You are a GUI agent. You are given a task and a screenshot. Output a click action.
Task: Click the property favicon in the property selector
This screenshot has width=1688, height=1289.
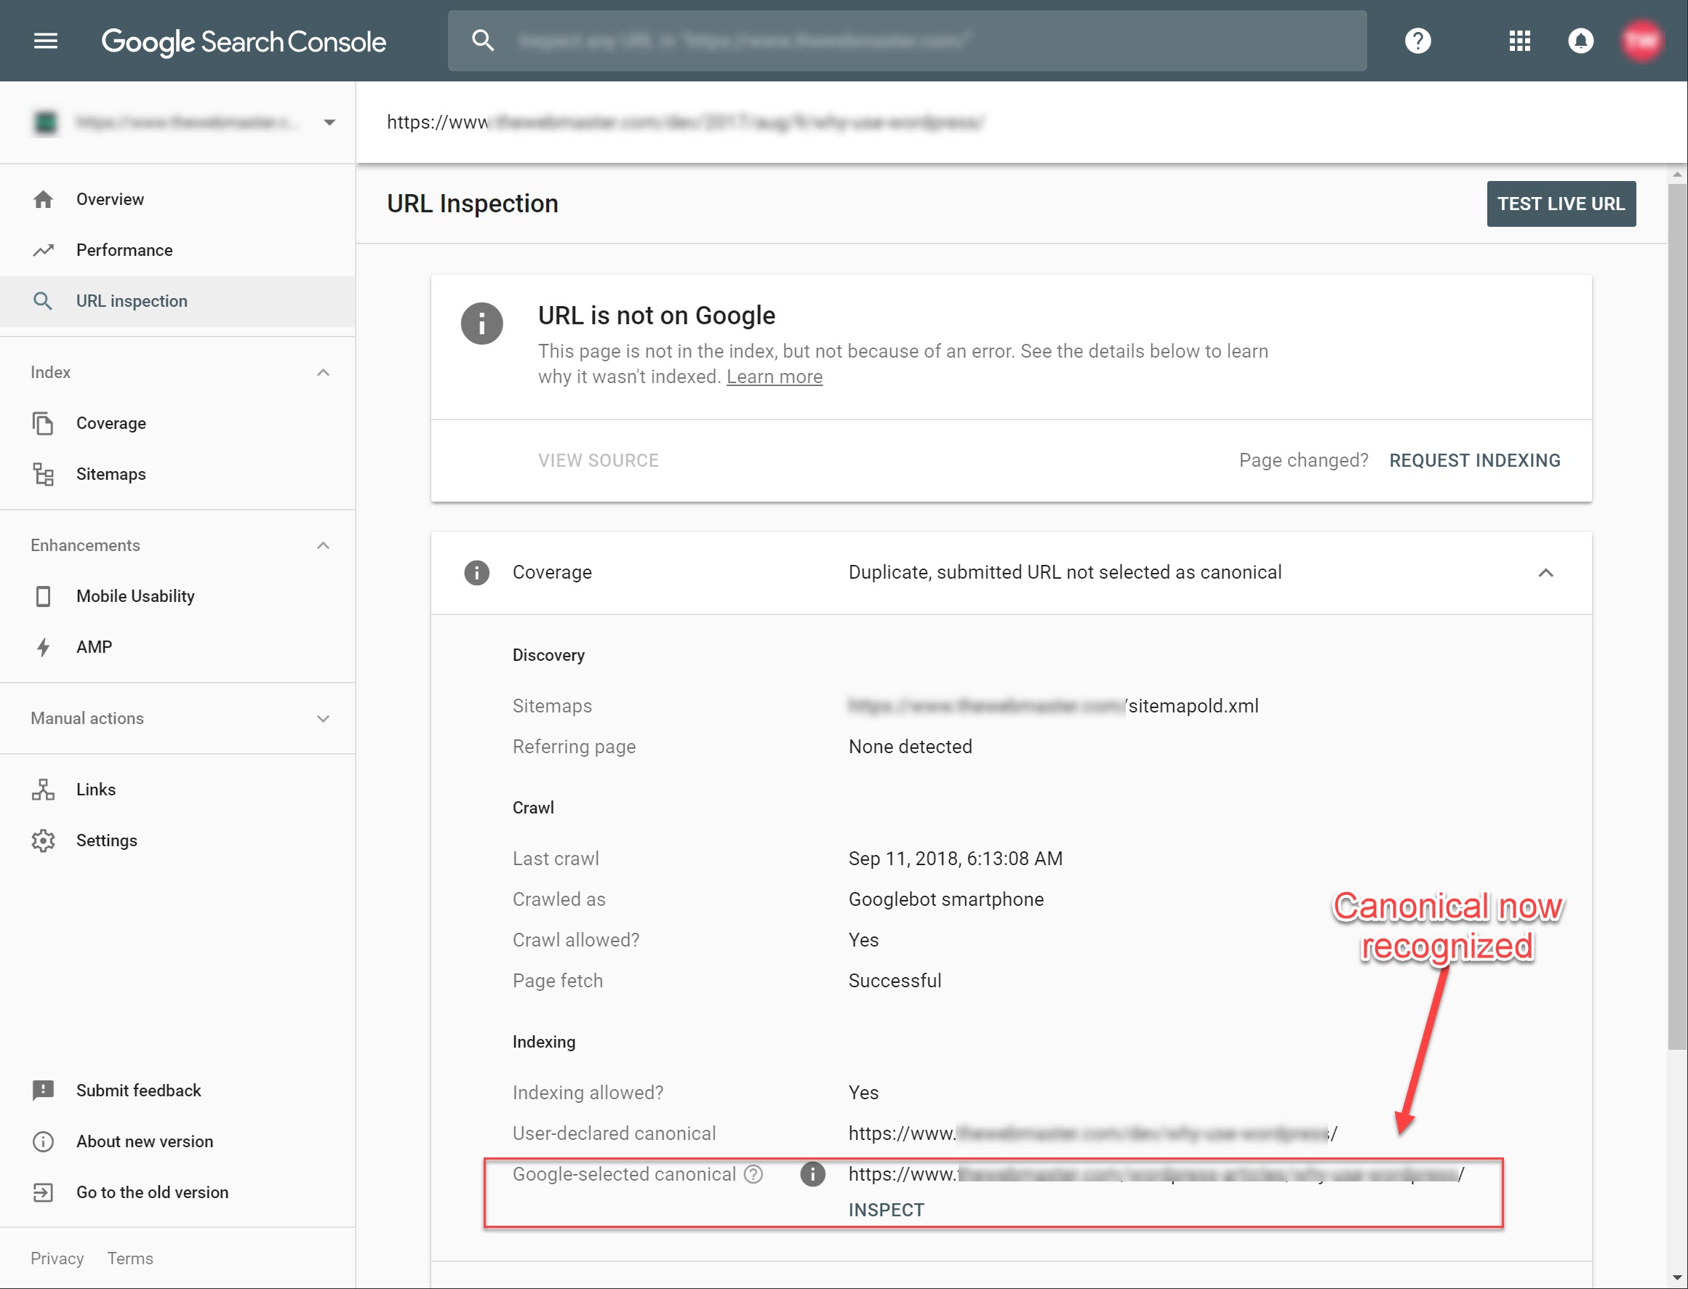[x=45, y=122]
